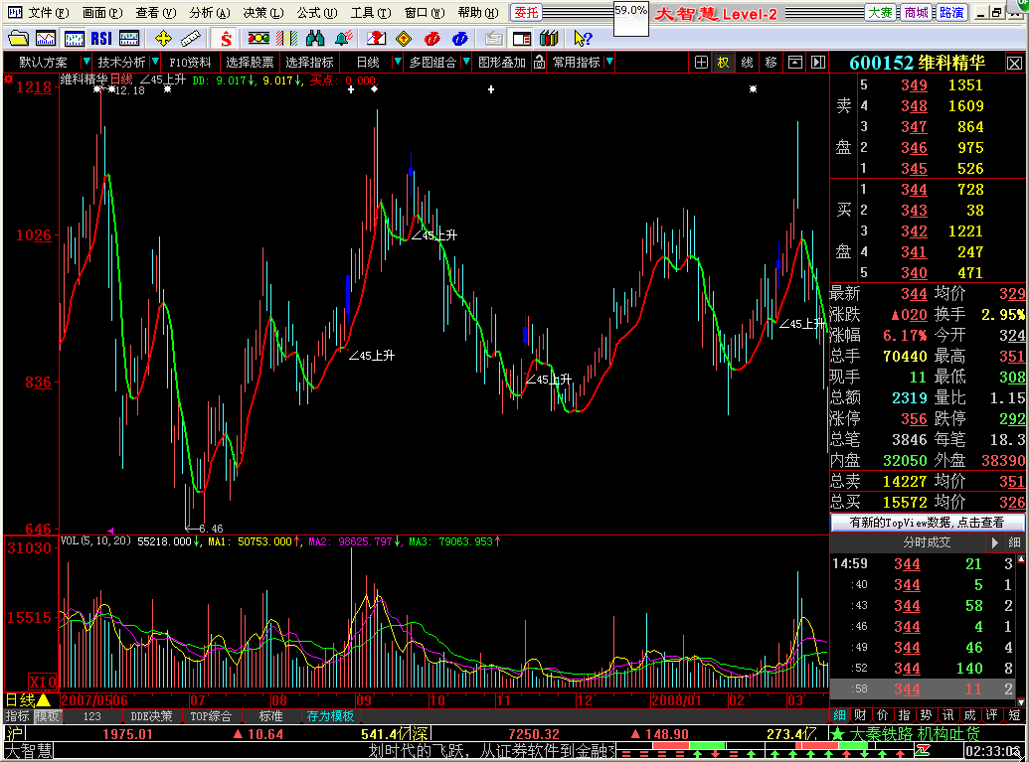This screenshot has width=1029, height=762.
Task: Click the 选择股票 button
Action: tap(250, 63)
